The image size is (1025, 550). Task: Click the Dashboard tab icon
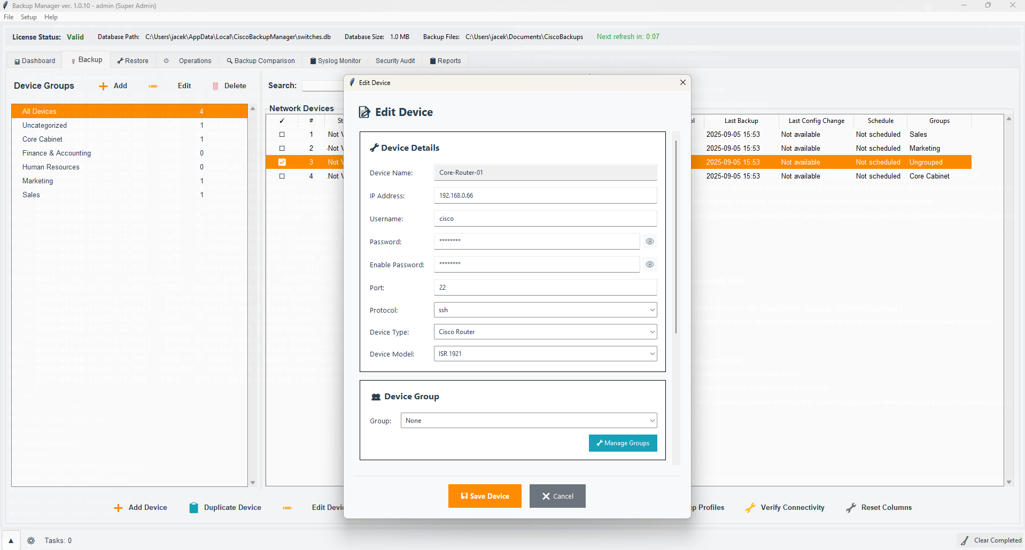[x=17, y=61]
